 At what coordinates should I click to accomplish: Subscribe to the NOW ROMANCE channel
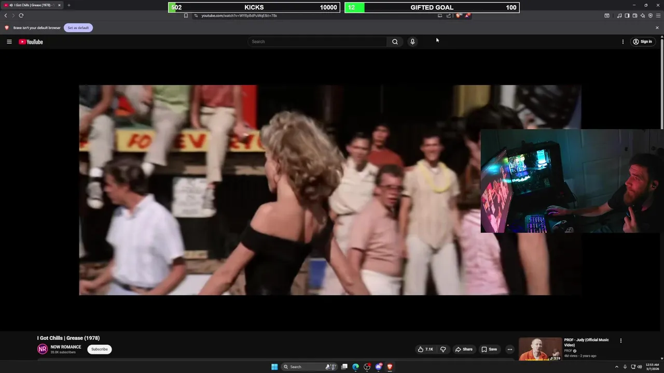(100, 349)
